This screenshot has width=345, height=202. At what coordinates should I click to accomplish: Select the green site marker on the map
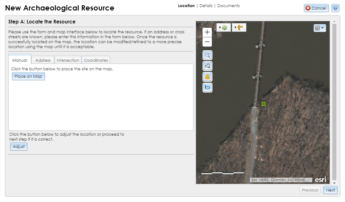[263, 104]
